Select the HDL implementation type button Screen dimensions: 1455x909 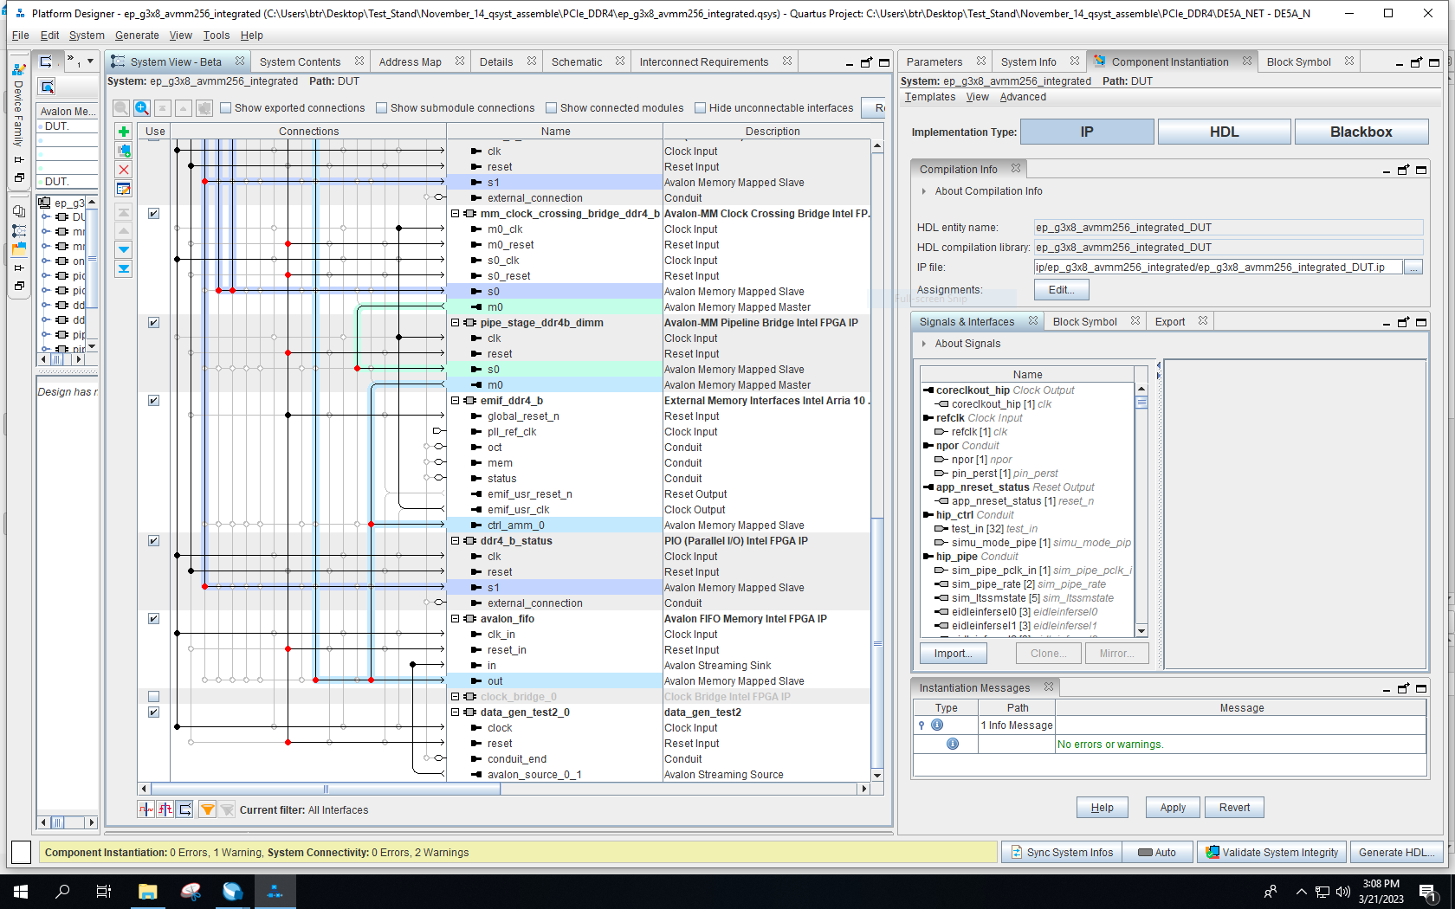point(1224,132)
